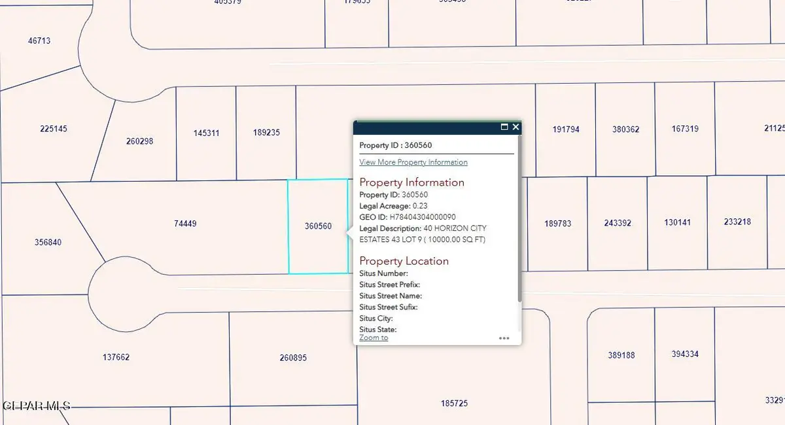The image size is (785, 425).
Task: Click the Zoom to link
Action: 373,337
